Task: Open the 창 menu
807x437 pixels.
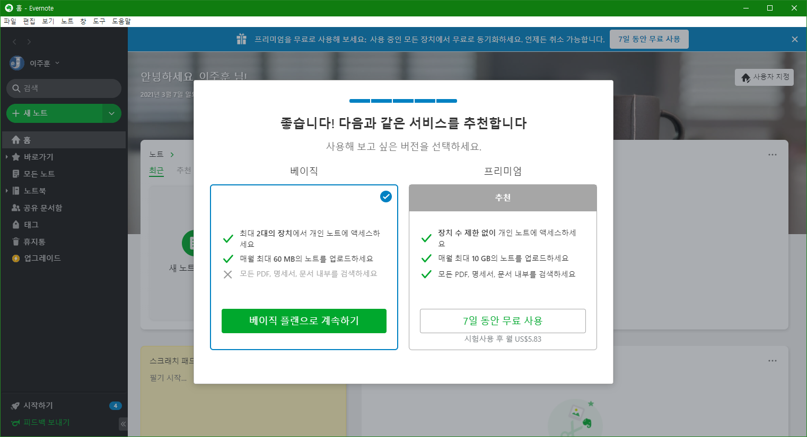Action: click(x=83, y=21)
